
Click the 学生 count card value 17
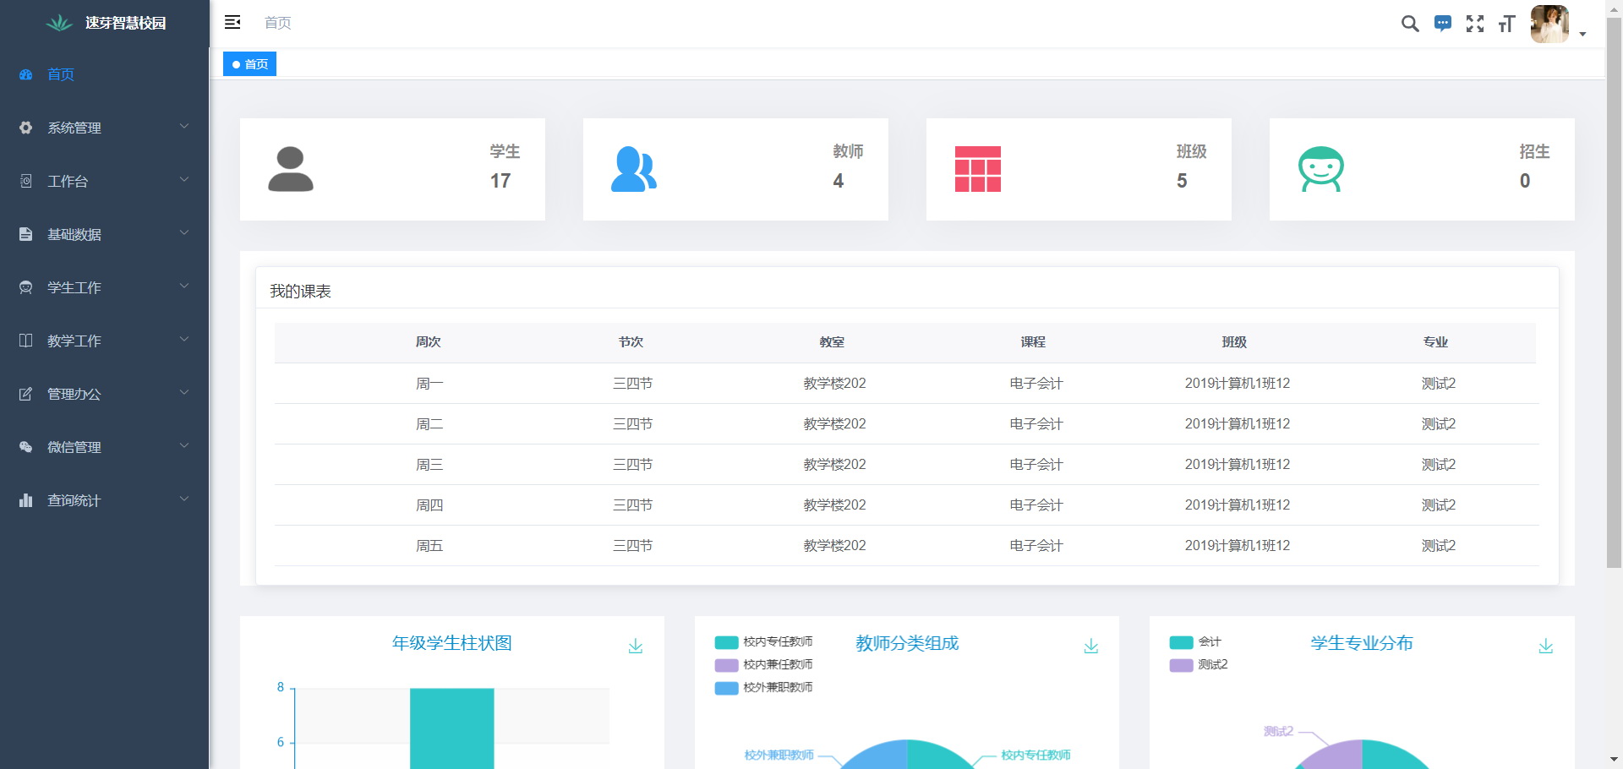click(x=500, y=181)
